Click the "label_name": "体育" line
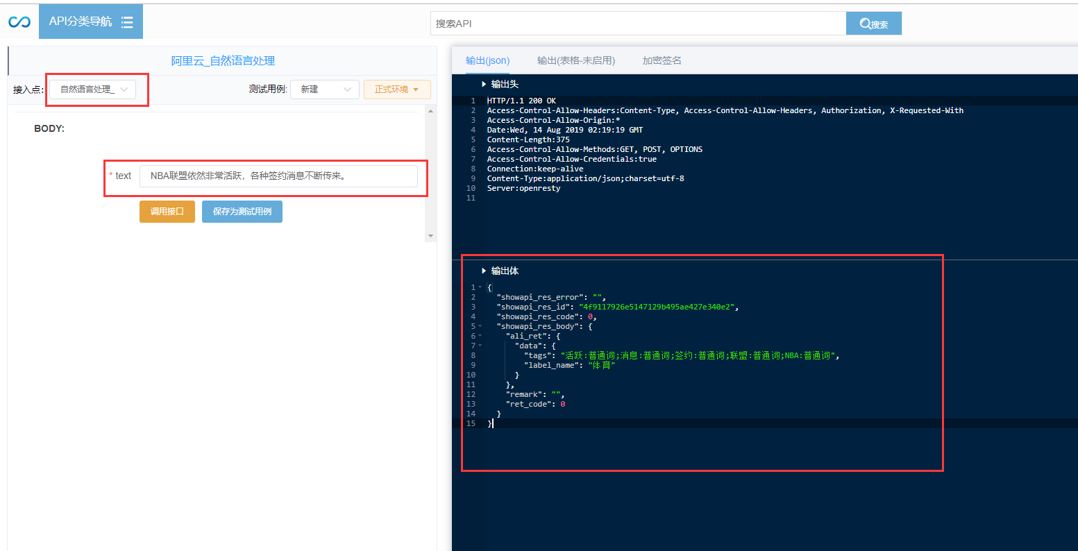This screenshot has width=1078, height=551. coord(570,365)
